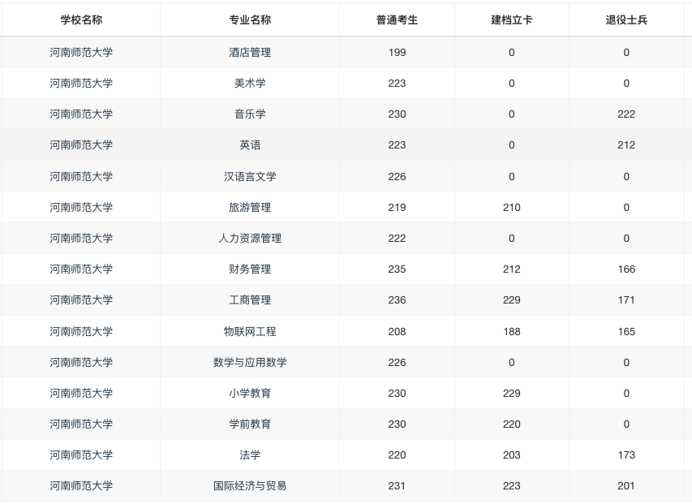
Task: Click 普通考生 score 226 in 汉语言文学 row
Action: [397, 177]
